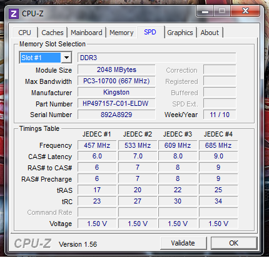The width and height of the screenshot is (269, 258).
Task: Go to the Mainboard tab
Action: pos(86,33)
